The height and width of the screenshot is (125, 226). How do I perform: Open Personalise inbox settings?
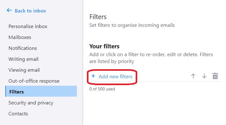click(x=28, y=26)
